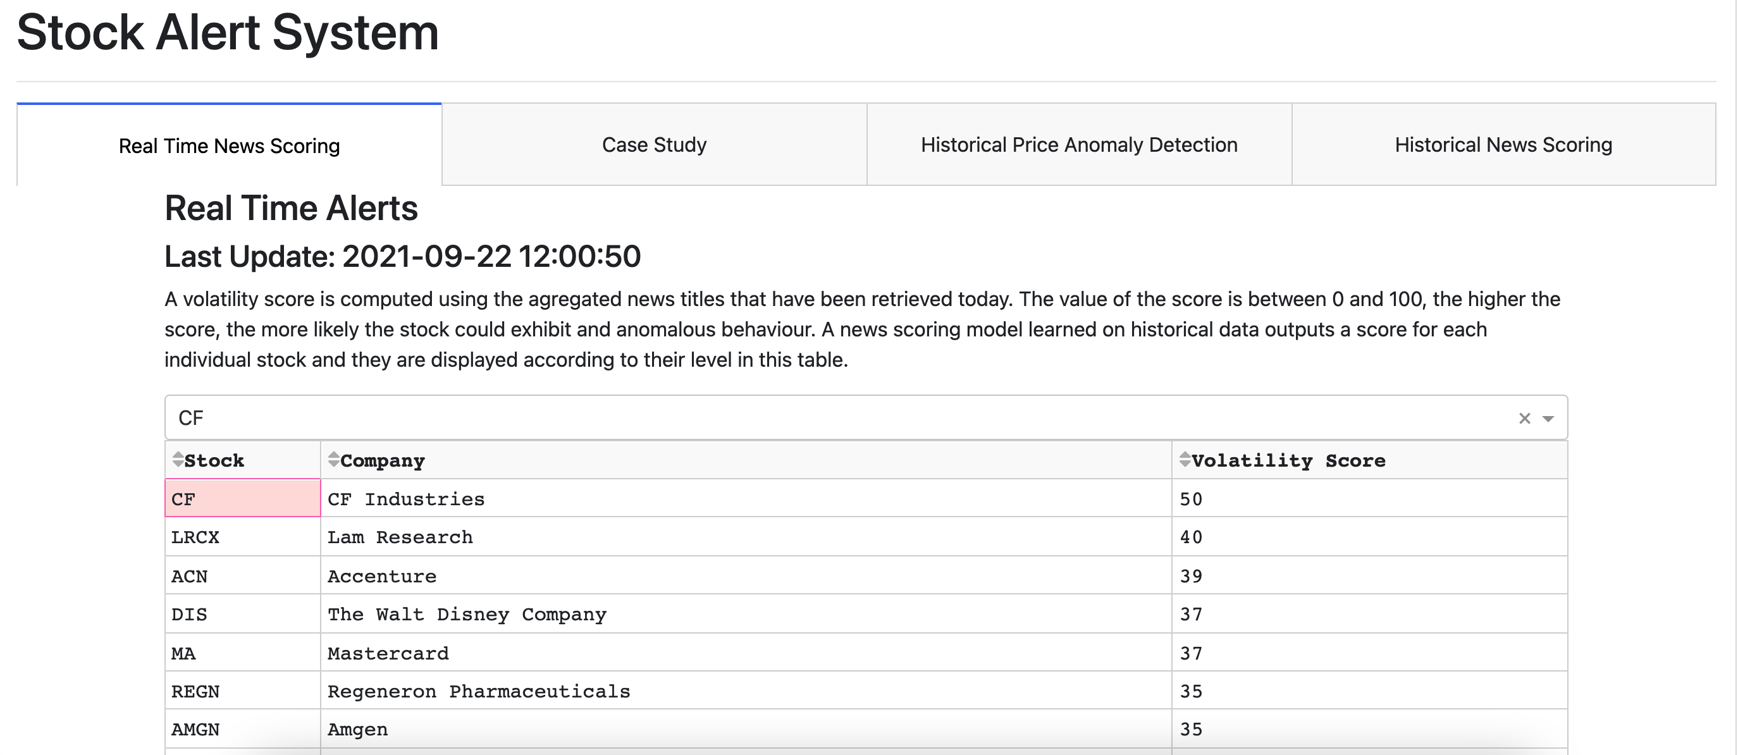Click the Volatility Score header label

pos(1288,462)
